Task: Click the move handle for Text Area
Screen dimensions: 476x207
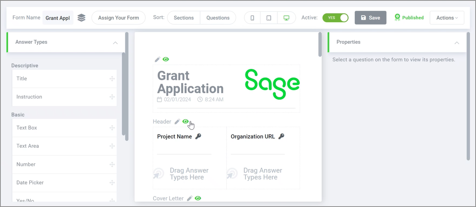Action: pos(112,146)
